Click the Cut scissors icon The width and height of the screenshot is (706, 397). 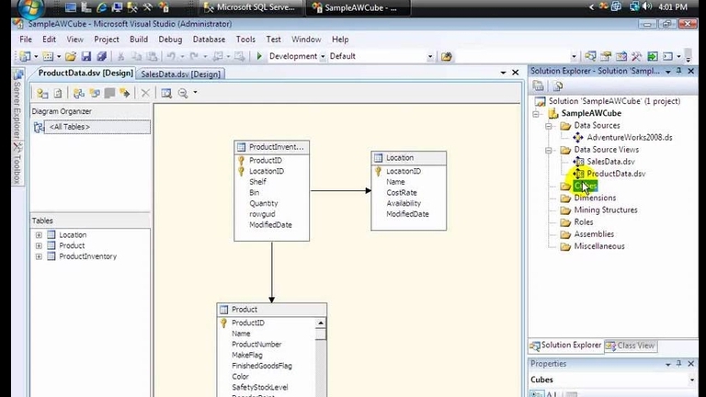coord(120,56)
